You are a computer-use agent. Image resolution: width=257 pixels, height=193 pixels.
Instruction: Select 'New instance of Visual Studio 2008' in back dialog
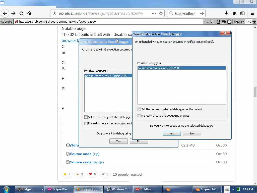108,76
